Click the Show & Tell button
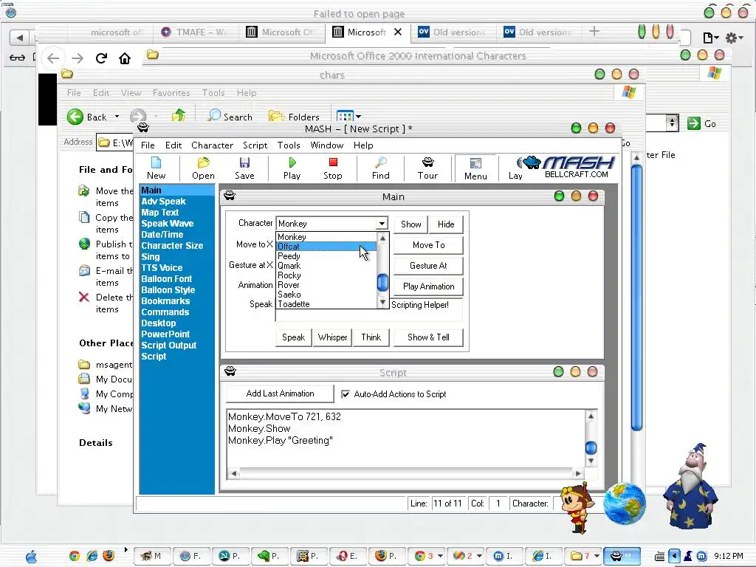This screenshot has width=756, height=567. pyautogui.click(x=429, y=337)
